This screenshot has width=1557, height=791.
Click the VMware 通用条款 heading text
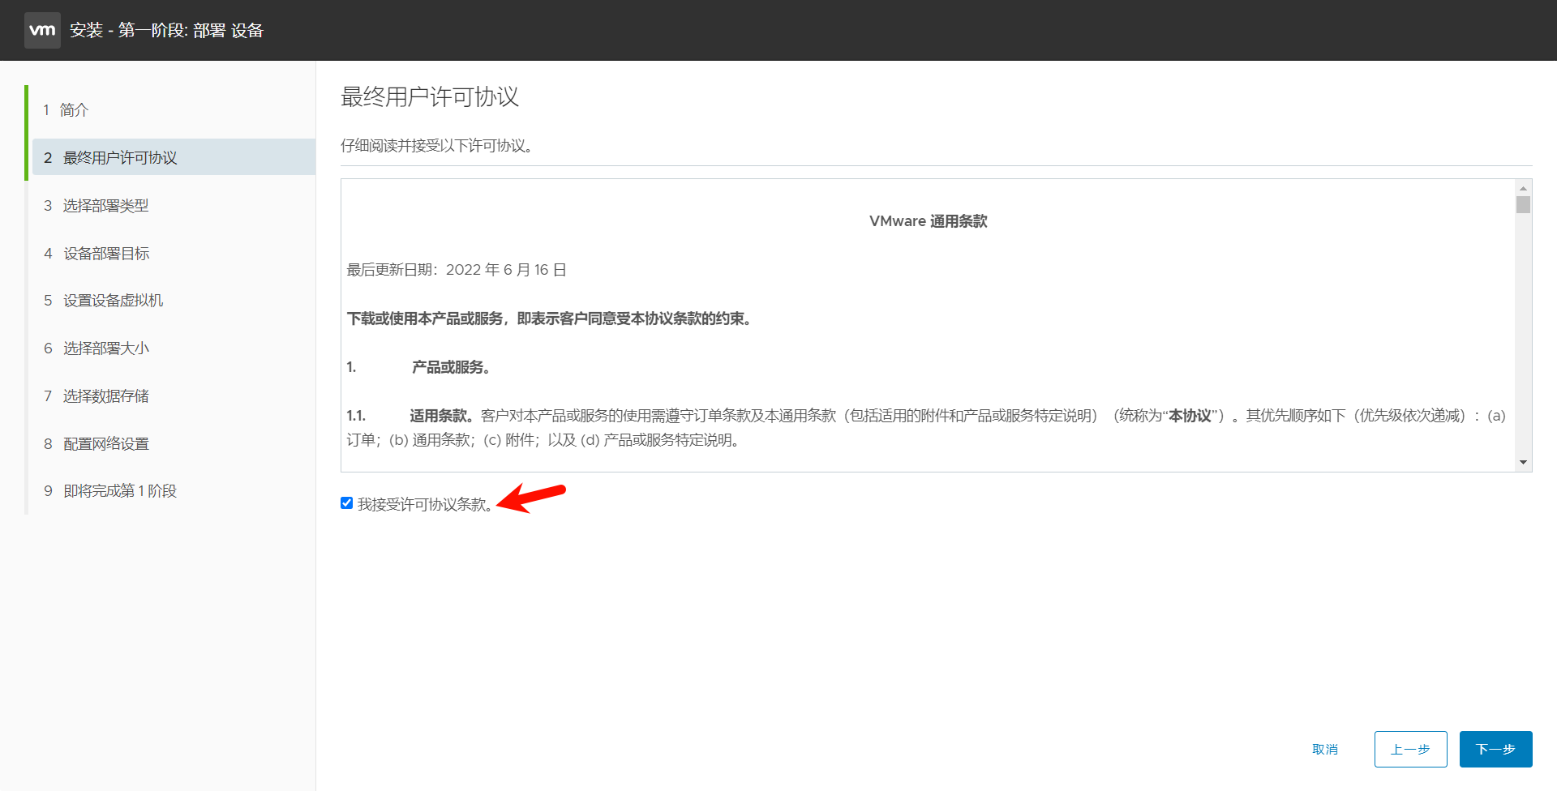[x=928, y=221]
